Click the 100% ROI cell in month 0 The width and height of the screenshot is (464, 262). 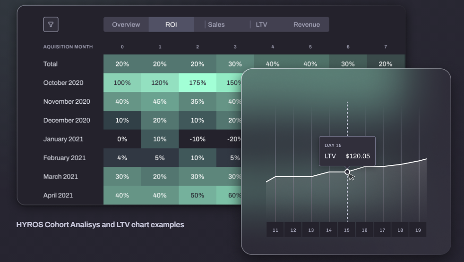coord(122,82)
